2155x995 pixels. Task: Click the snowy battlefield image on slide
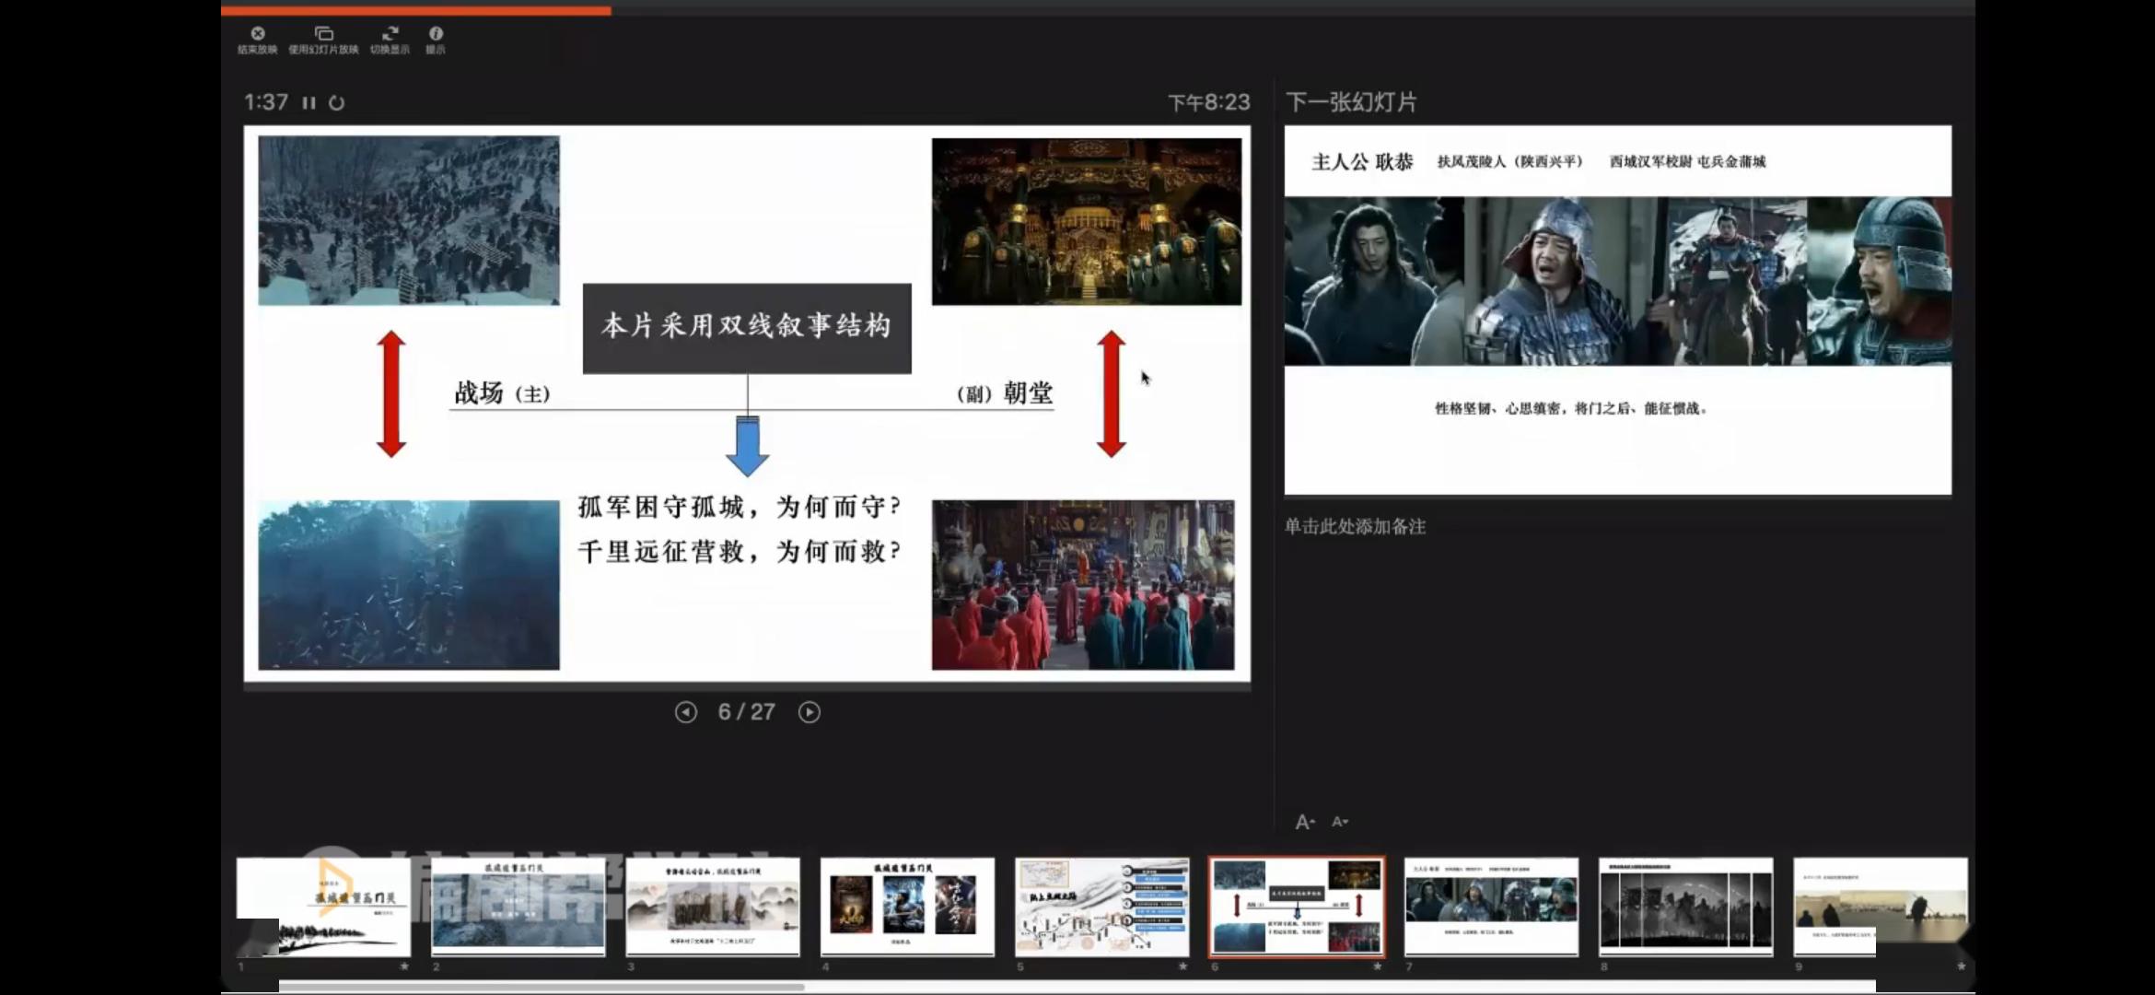(x=409, y=220)
